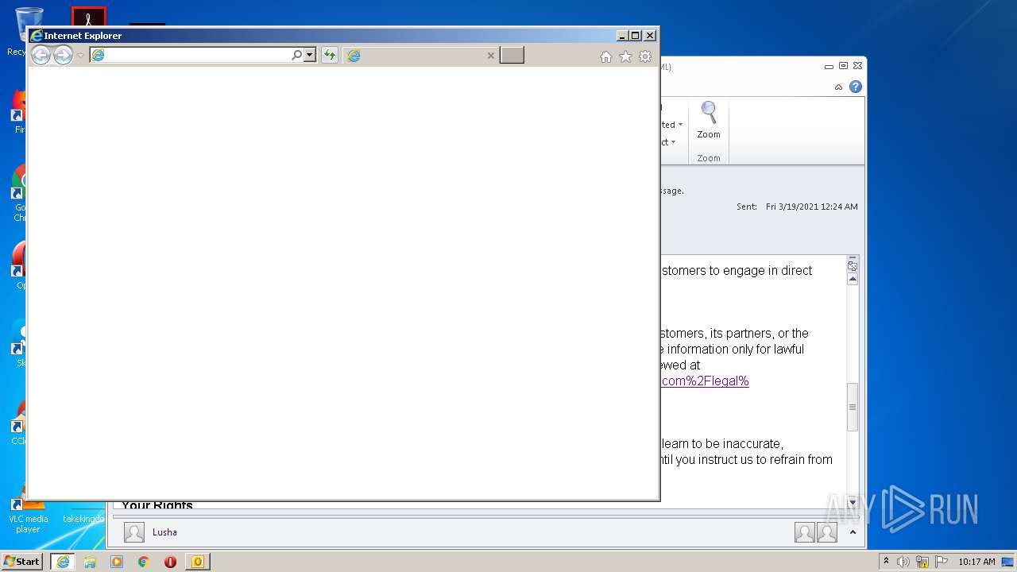Open recent pages dropdown beside forward button
The height and width of the screenshot is (572, 1017).
[80, 56]
